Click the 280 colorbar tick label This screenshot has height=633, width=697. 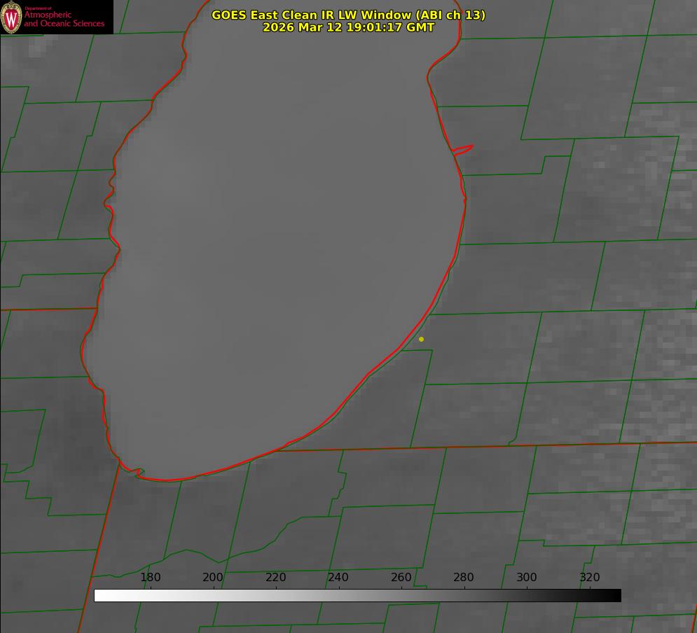click(x=464, y=578)
